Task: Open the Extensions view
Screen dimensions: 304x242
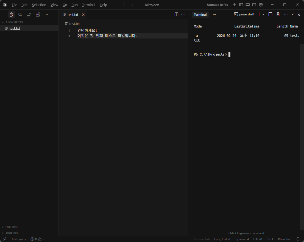Action: click(38, 15)
